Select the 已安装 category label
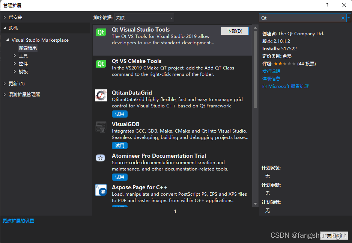 point(15,17)
